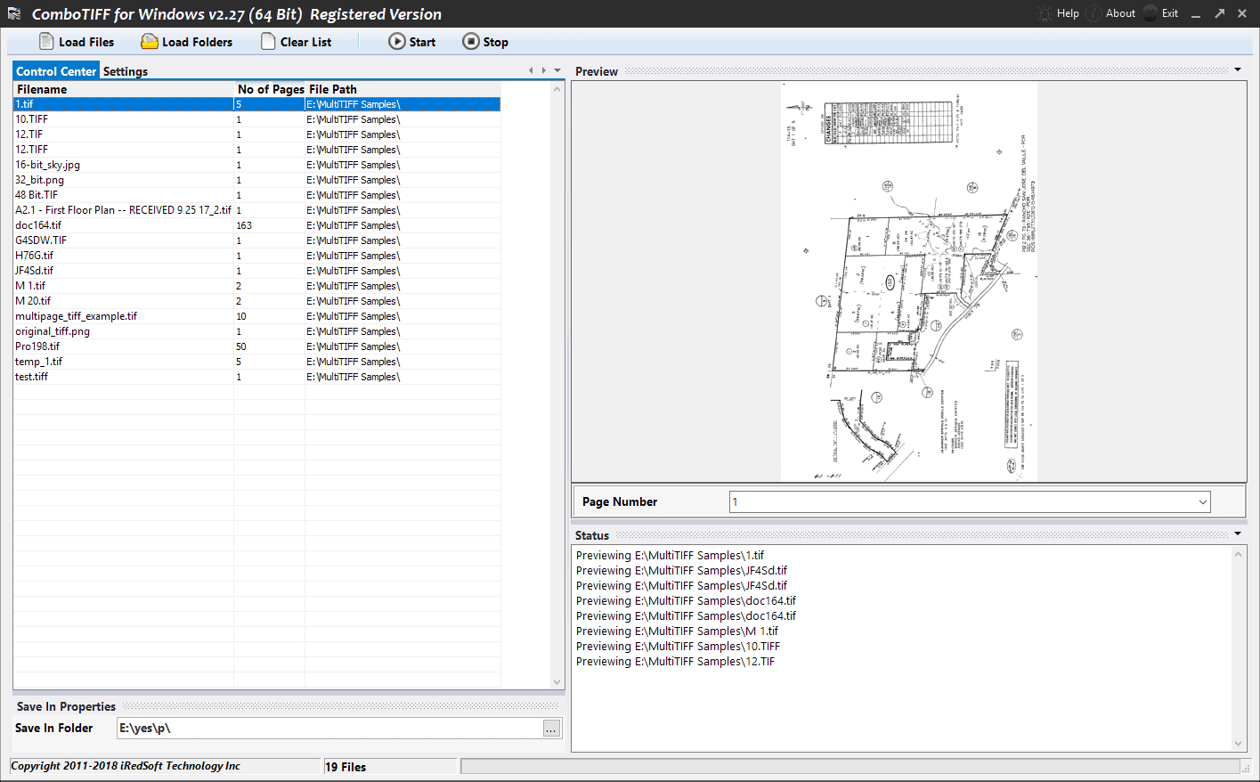Click the Clear List page icon
Viewport: 1260px width, 782px height.
click(x=268, y=42)
